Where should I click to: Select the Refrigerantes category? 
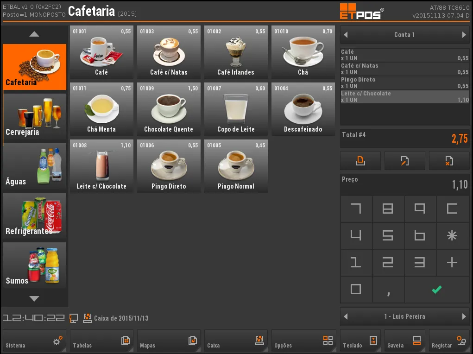click(34, 216)
